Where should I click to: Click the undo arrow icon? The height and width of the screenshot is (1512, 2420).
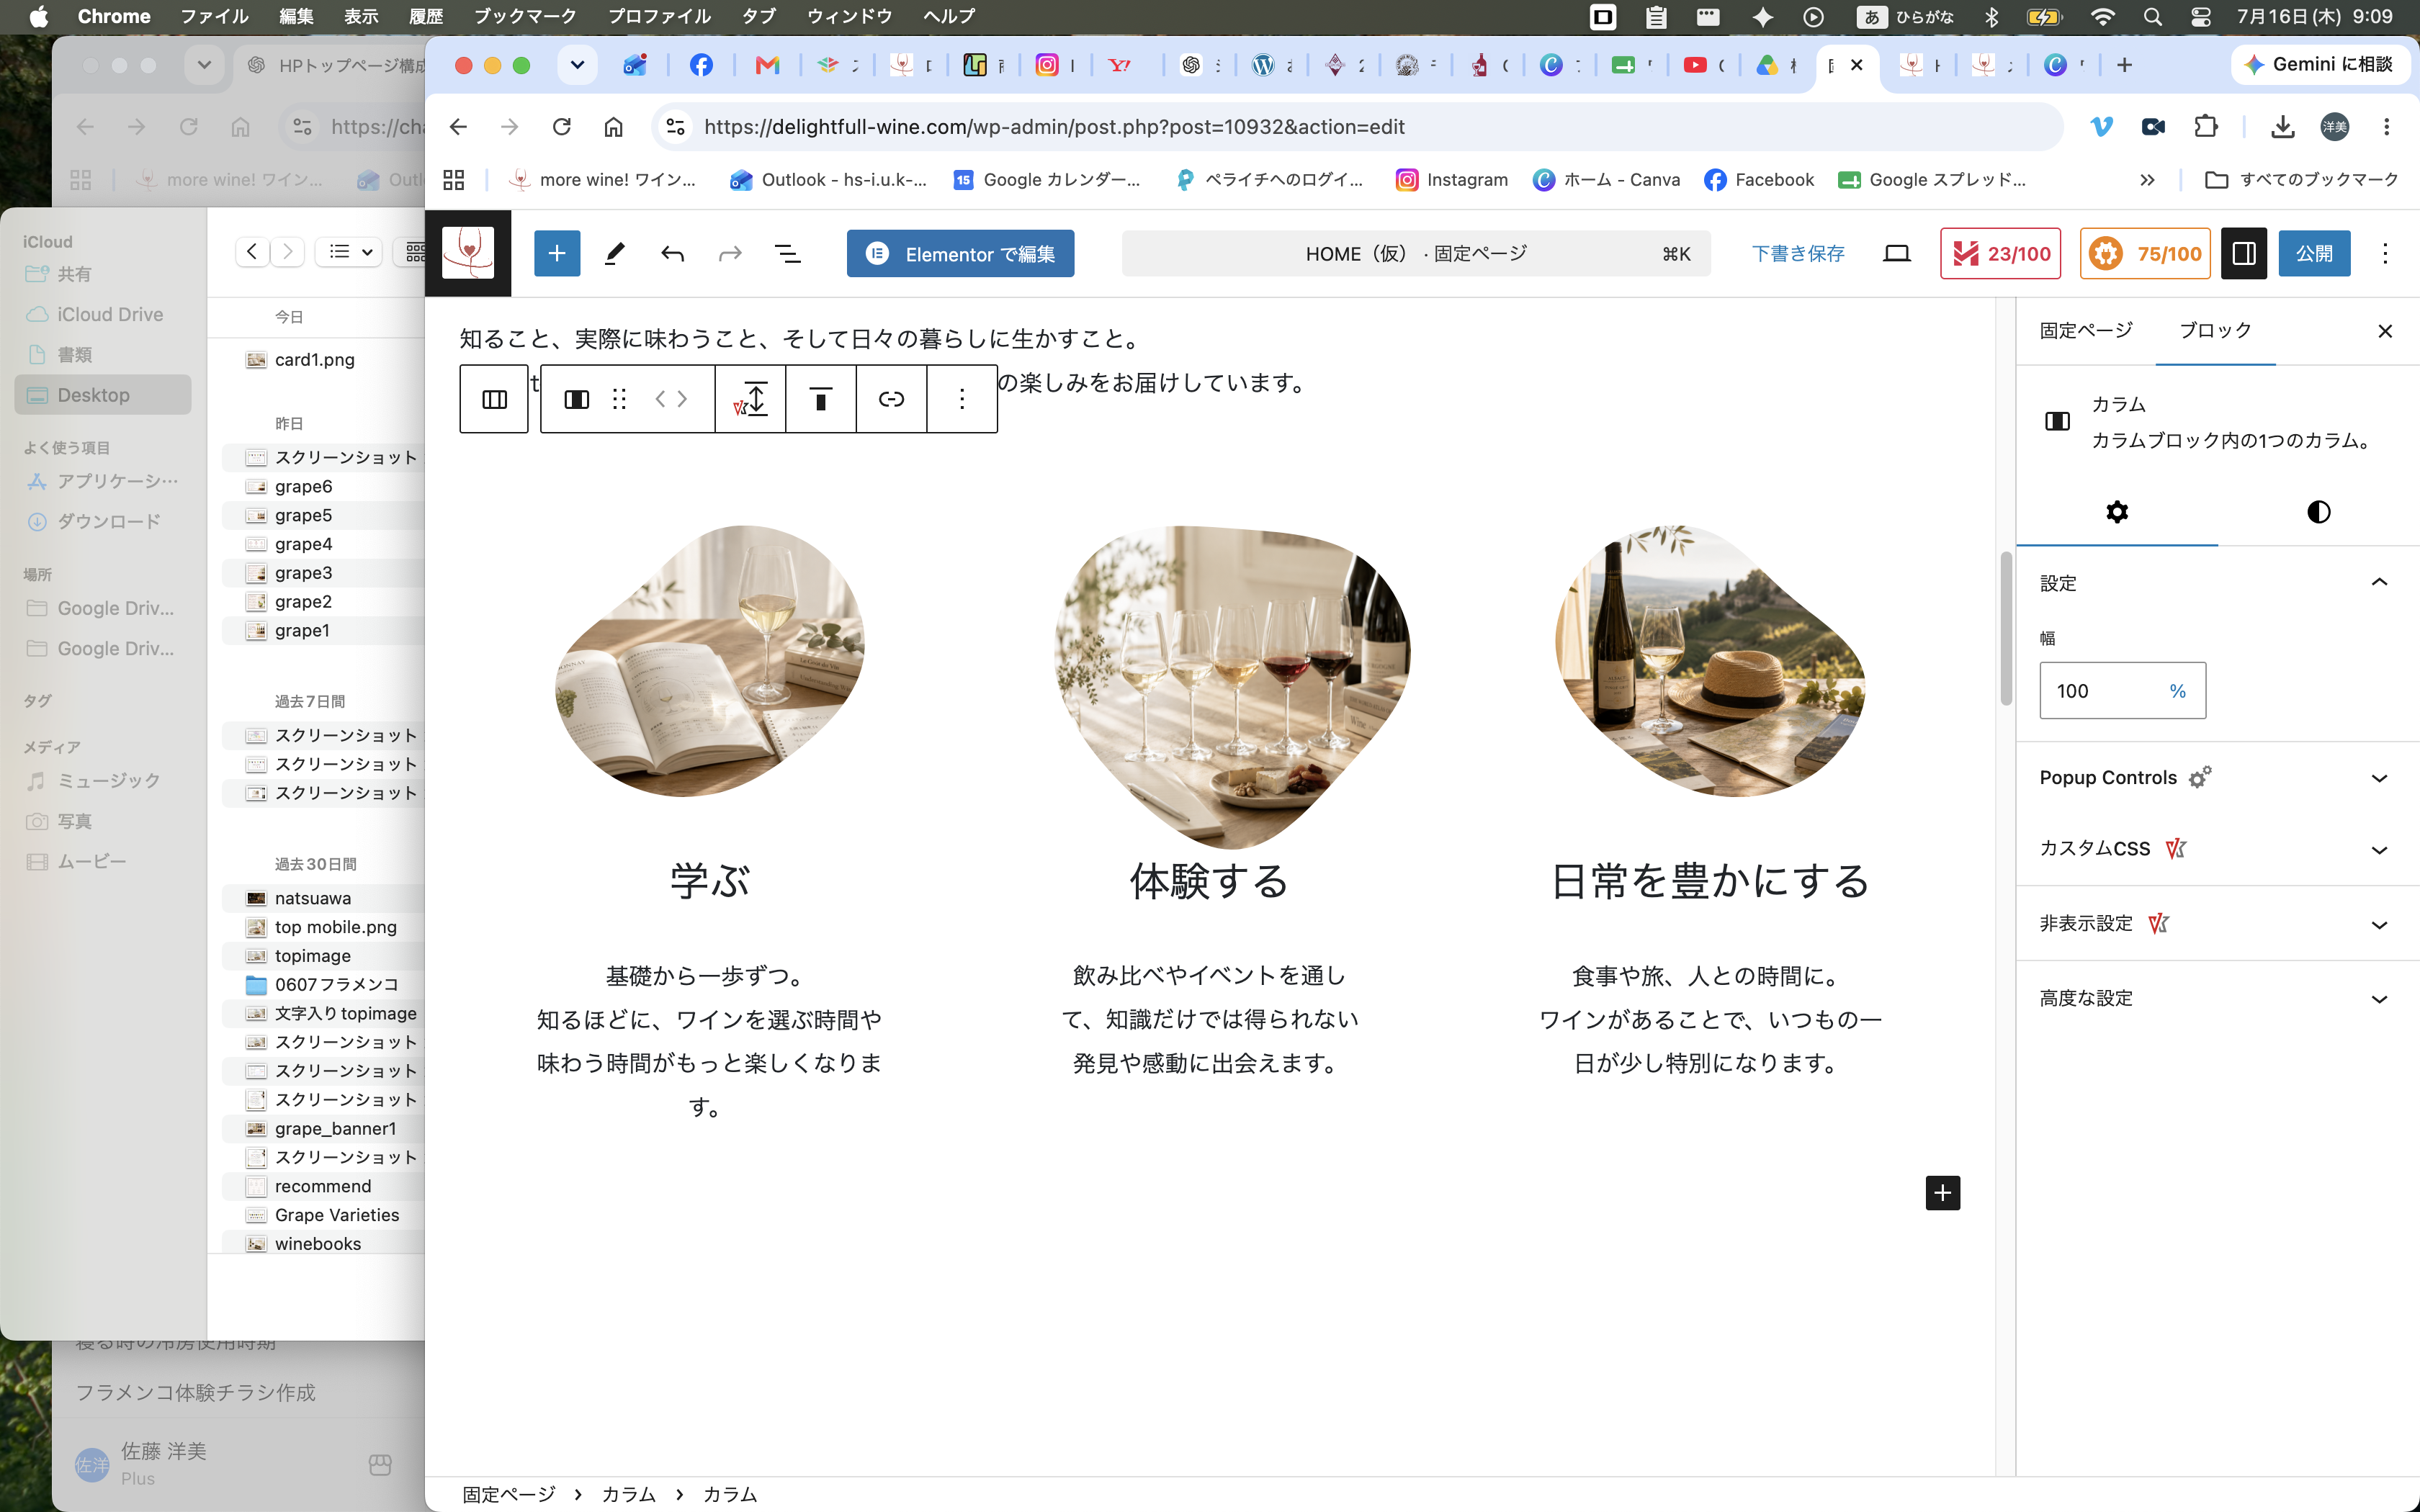(x=672, y=254)
